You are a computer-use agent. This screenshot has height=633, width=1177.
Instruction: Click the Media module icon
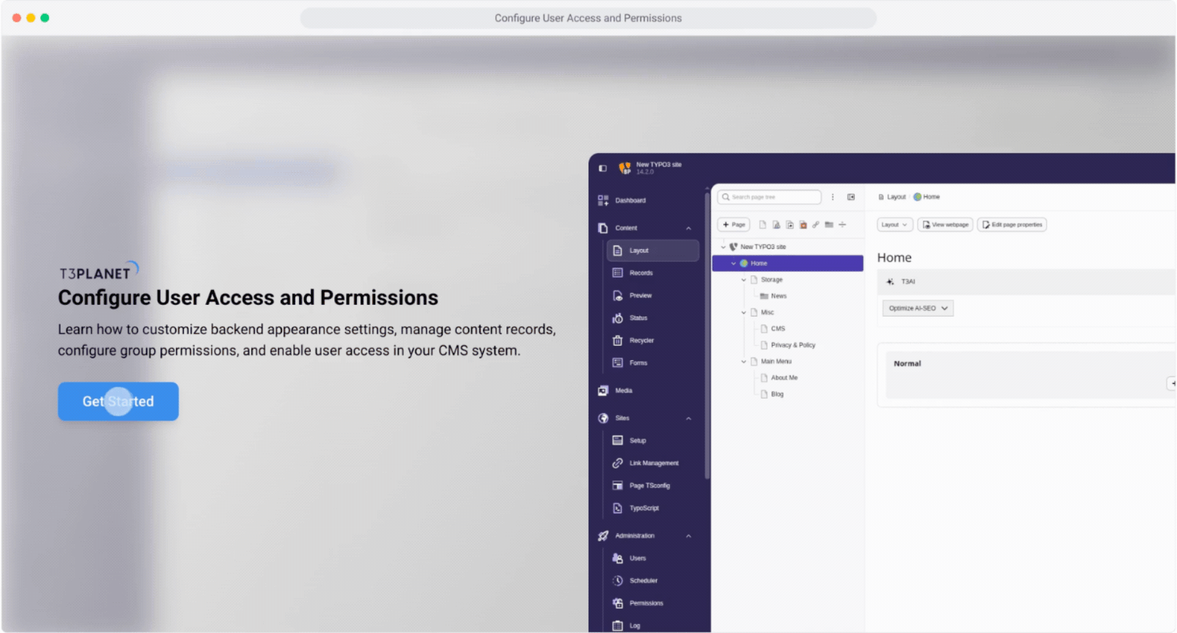click(x=602, y=390)
